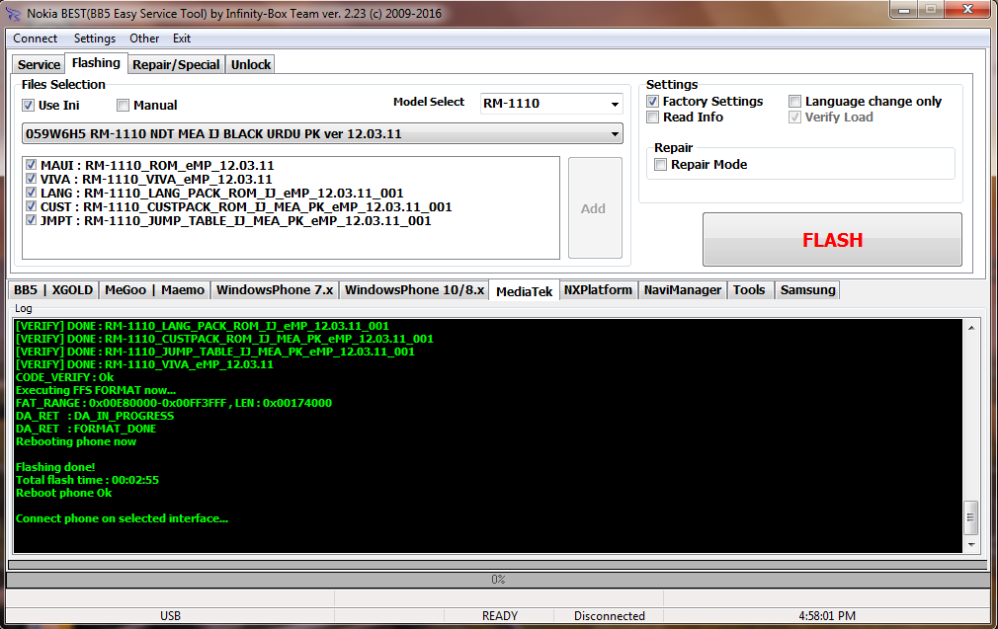Uncheck Factory Settings option

point(652,101)
